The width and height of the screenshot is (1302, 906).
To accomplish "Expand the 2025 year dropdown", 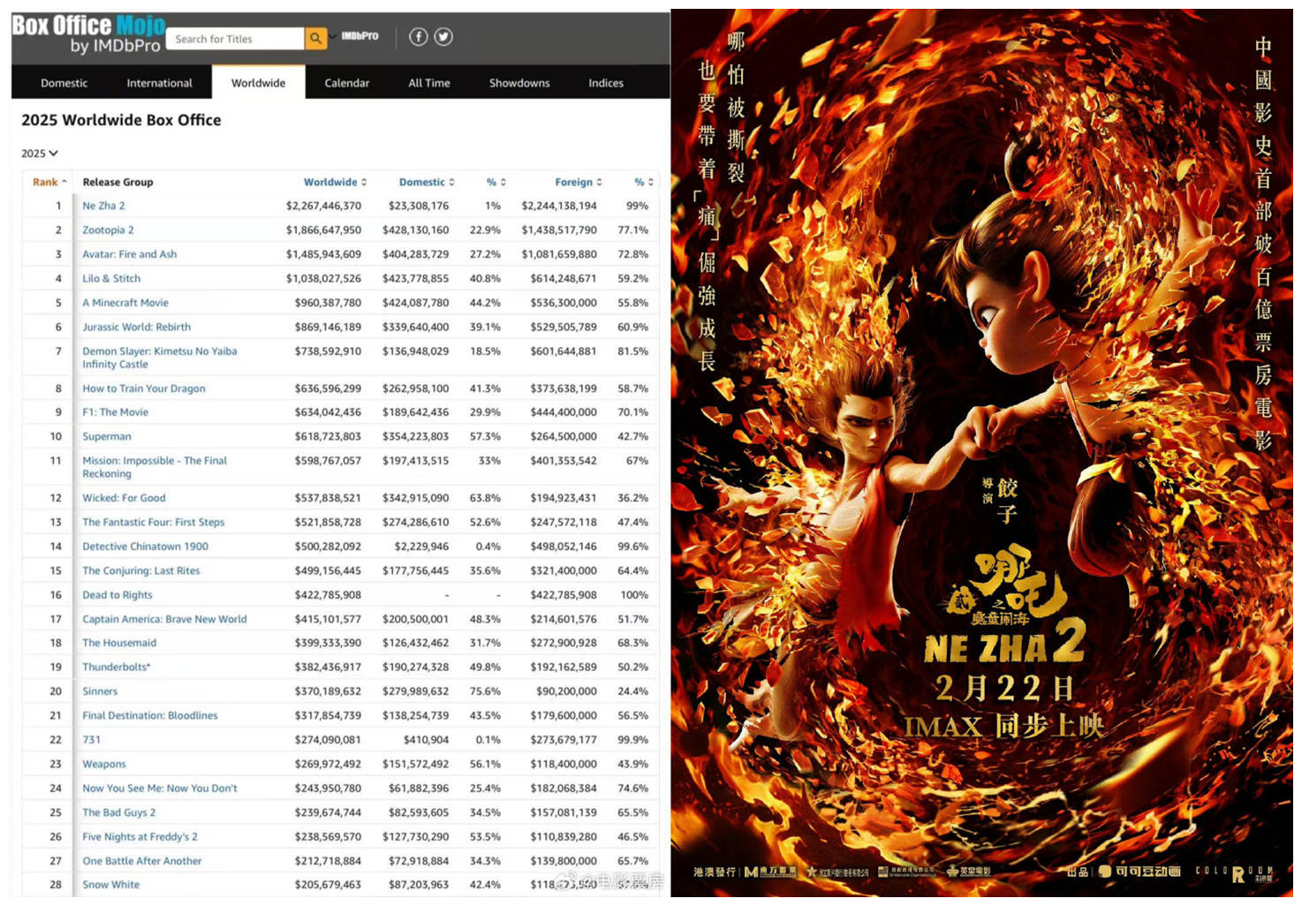I will click(x=40, y=154).
